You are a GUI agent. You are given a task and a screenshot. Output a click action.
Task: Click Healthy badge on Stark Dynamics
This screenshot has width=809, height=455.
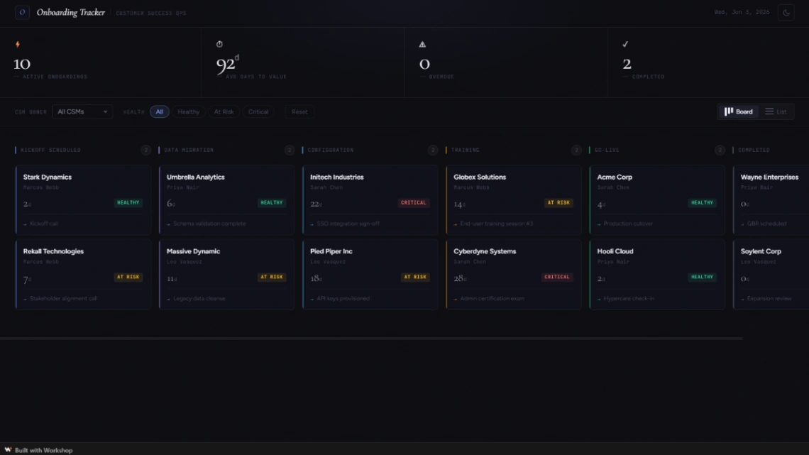tap(128, 203)
